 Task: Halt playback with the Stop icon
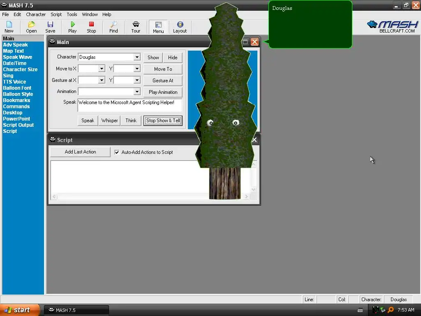point(91,27)
